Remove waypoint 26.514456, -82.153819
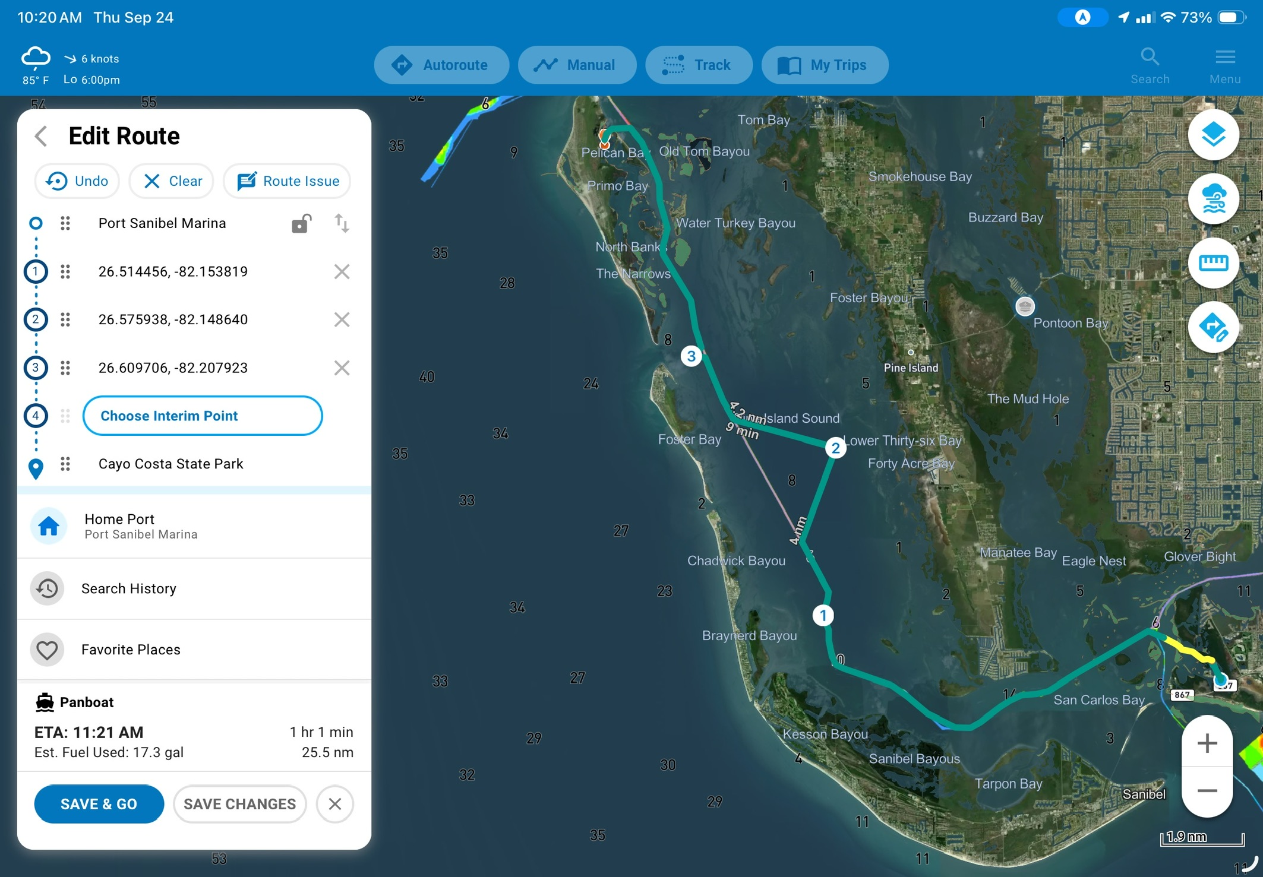 (342, 271)
